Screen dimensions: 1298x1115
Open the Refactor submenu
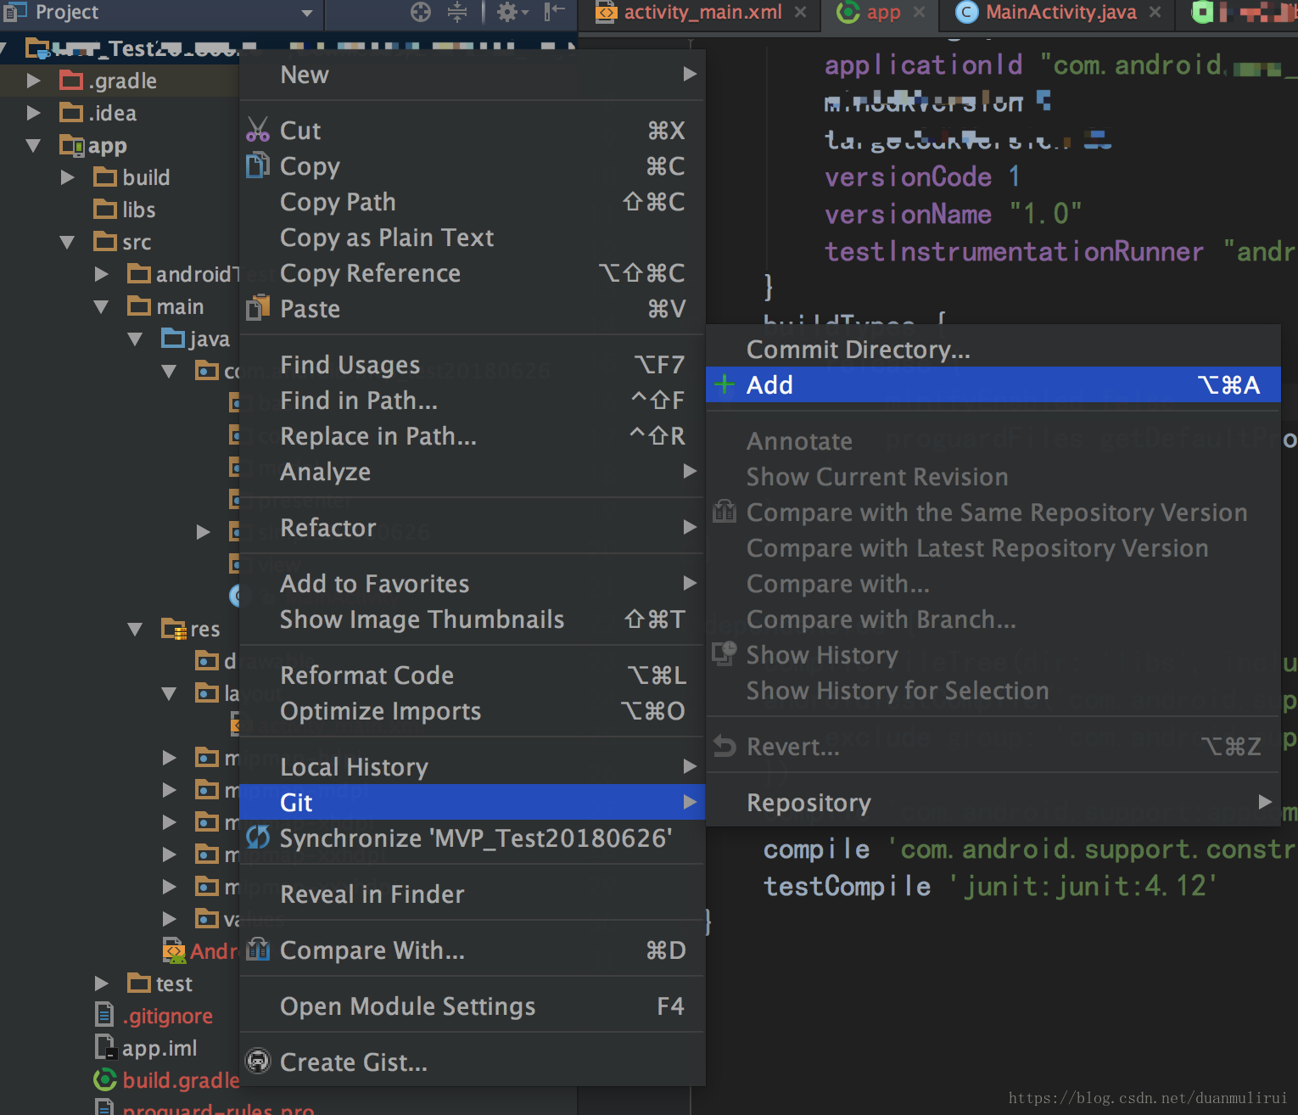473,528
